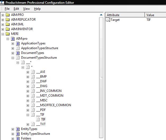The image size is (166, 140).
Task: Open the Help menu
Action: pyautogui.click(x=37, y=9)
